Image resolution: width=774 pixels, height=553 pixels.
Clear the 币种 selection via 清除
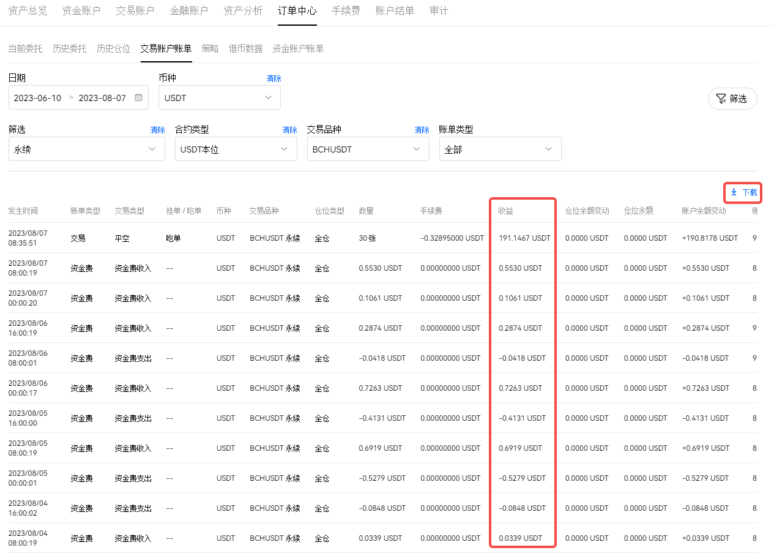pyautogui.click(x=274, y=78)
